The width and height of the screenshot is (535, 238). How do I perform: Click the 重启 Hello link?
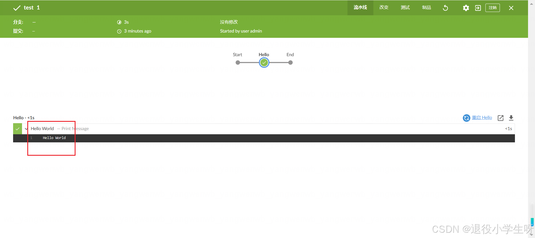point(482,117)
